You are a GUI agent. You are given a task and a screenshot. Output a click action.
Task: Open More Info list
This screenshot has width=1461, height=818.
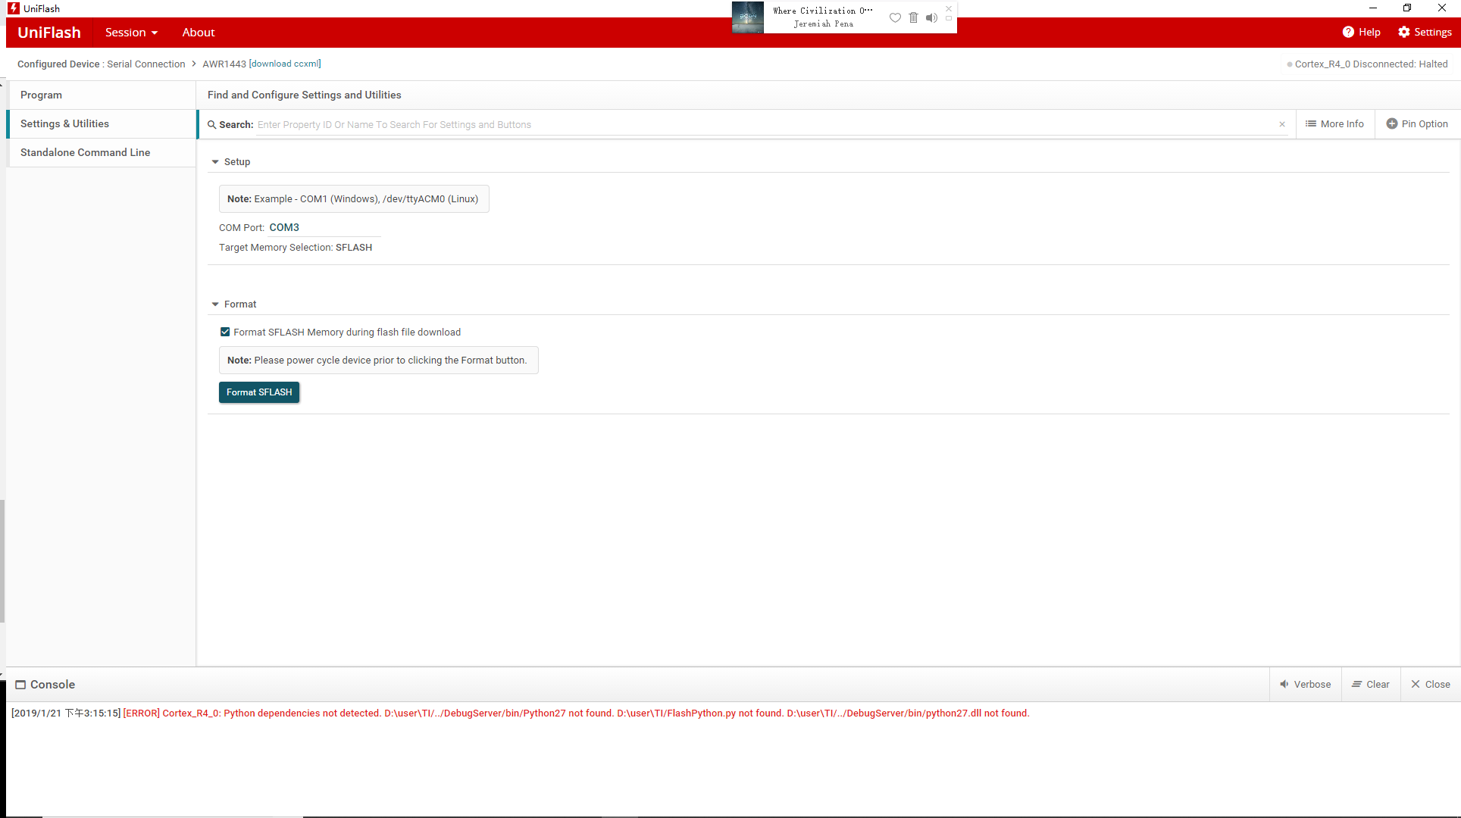[x=1334, y=123]
